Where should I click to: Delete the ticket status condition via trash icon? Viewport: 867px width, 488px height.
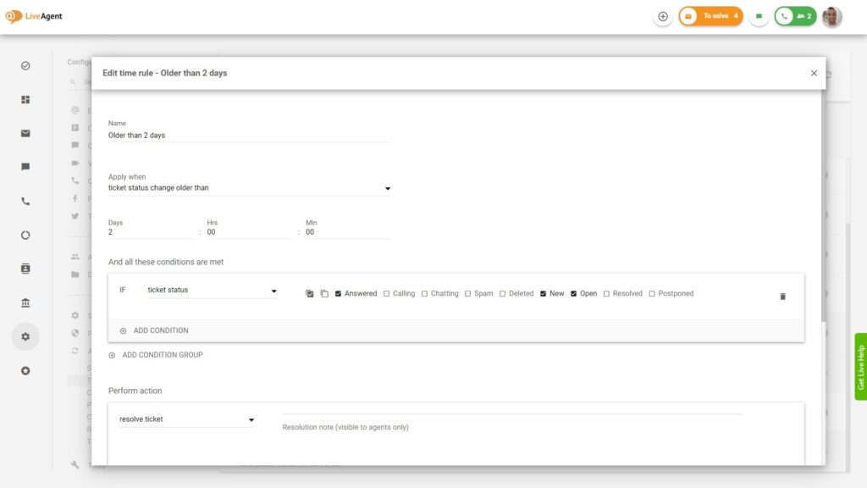[x=782, y=297]
